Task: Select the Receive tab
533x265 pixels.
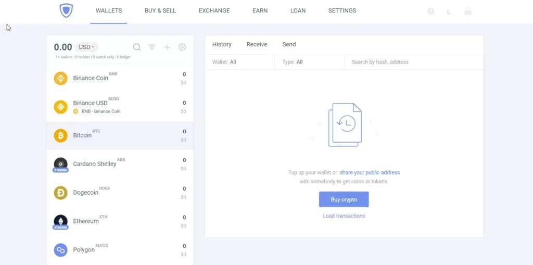Action: point(257,44)
